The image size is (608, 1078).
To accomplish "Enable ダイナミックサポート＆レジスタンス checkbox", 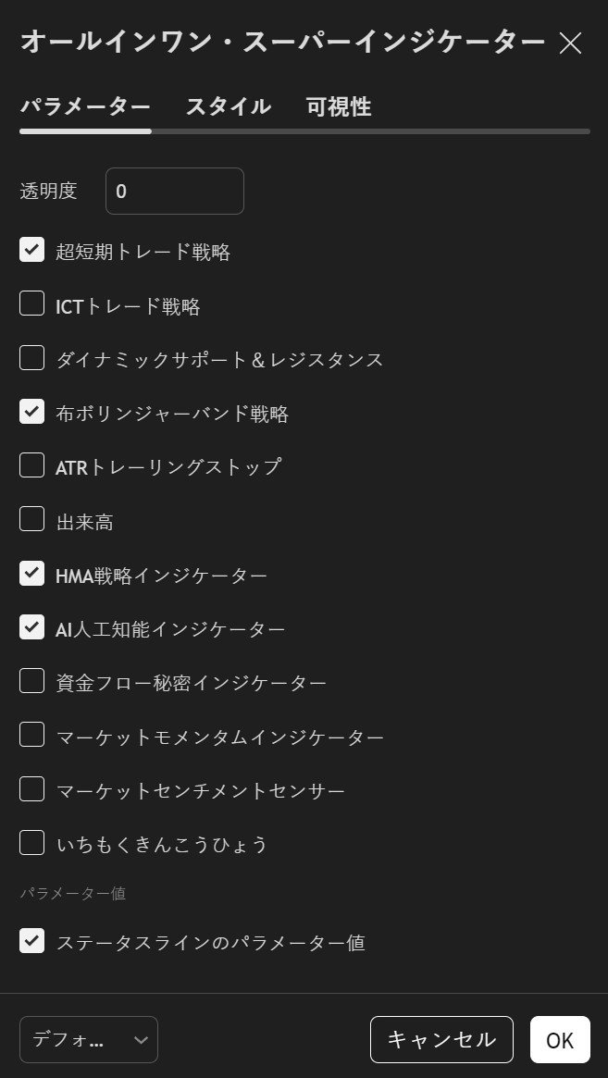I will pos(32,357).
